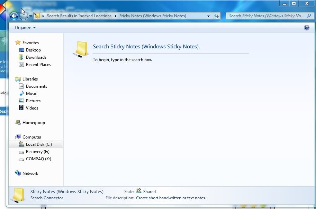Open Downloads in Favorites
Viewport: 316px width, 209px height.
[x=36, y=57]
